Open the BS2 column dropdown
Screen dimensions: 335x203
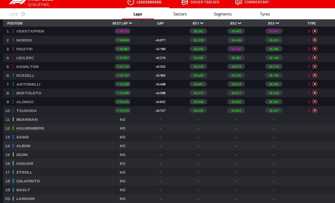point(240,23)
